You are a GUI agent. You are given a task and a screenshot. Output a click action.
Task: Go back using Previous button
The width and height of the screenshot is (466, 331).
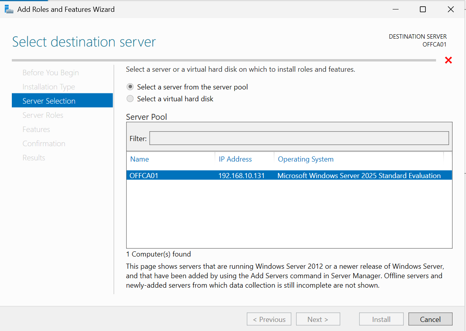(269, 319)
